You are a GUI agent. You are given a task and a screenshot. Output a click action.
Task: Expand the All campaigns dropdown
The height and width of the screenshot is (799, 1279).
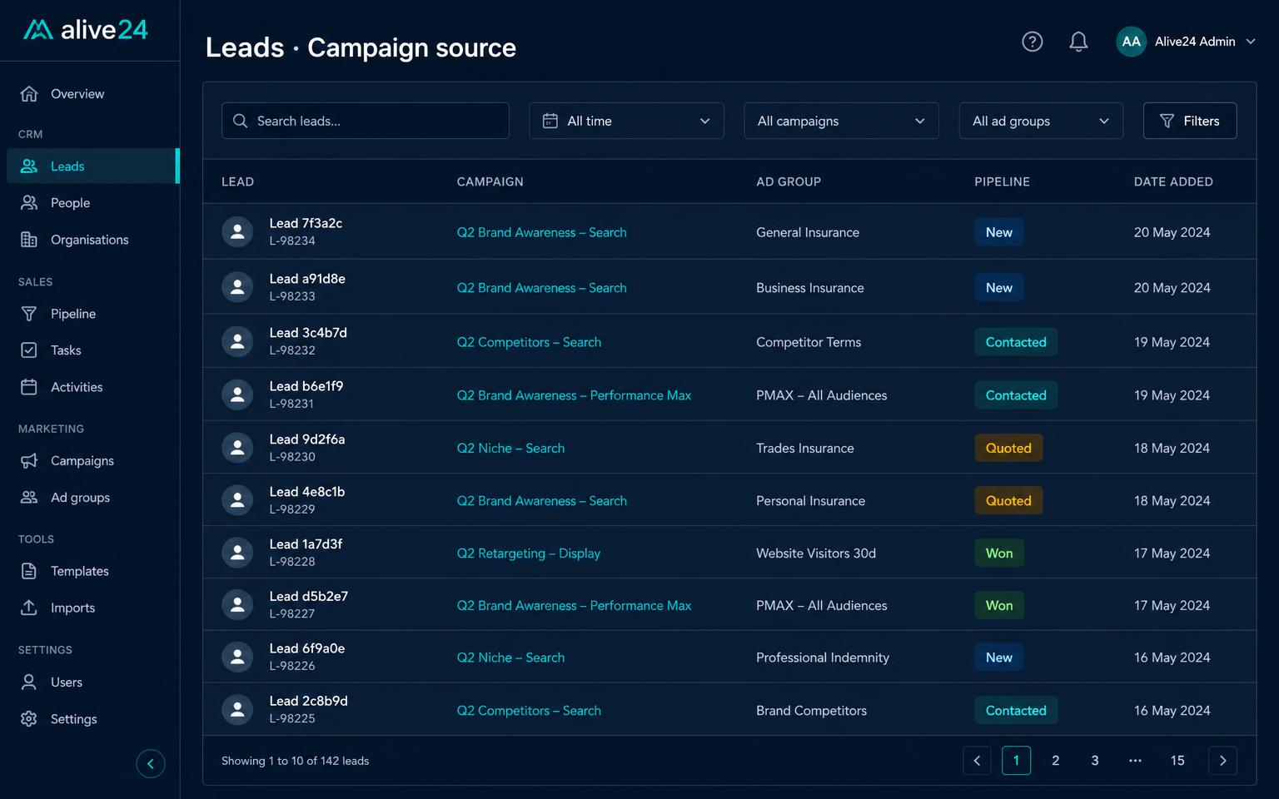click(x=841, y=121)
